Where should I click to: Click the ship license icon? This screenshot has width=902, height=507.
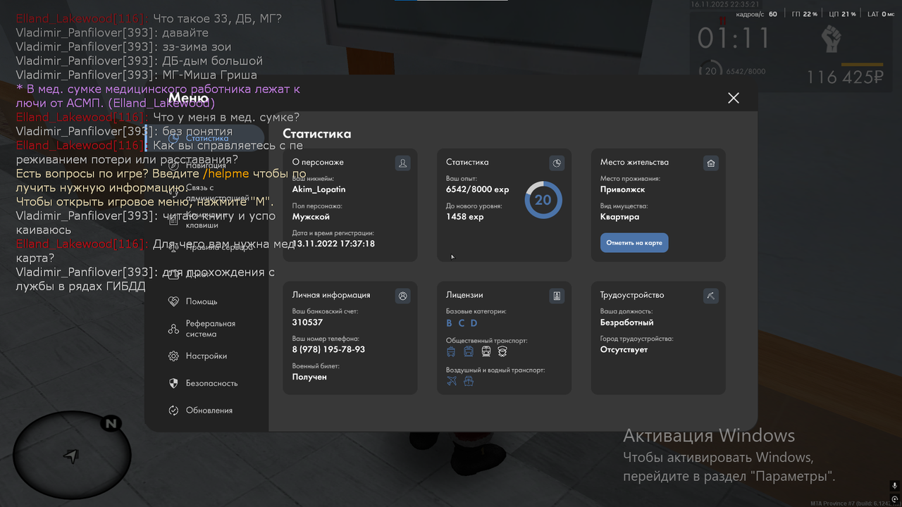click(469, 381)
